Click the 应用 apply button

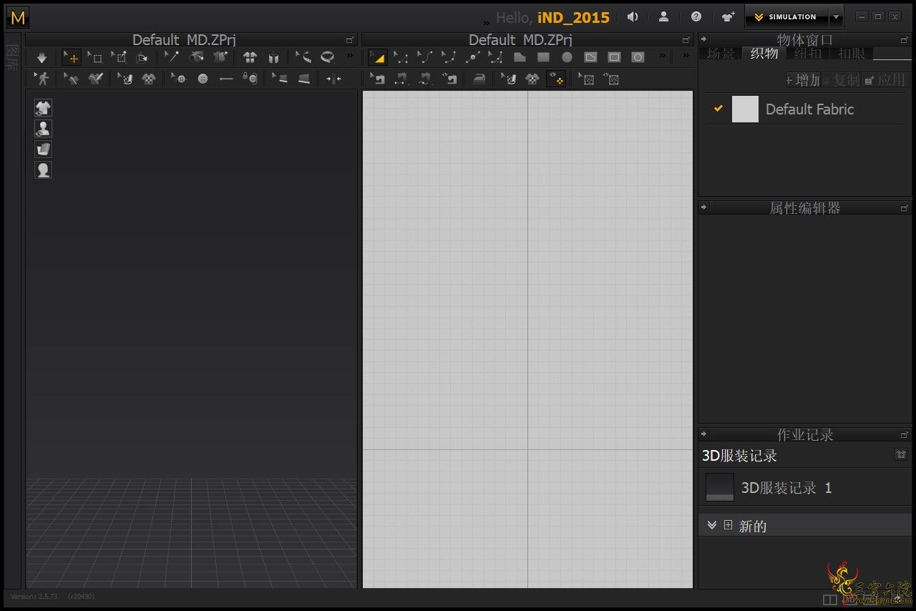(x=885, y=80)
